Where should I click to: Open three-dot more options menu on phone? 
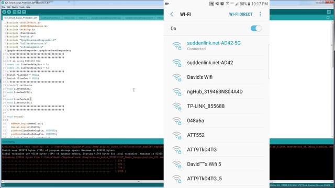point(260,14)
